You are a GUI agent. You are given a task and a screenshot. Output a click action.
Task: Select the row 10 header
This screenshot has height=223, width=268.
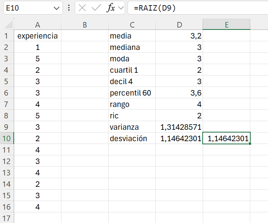(x=7, y=138)
